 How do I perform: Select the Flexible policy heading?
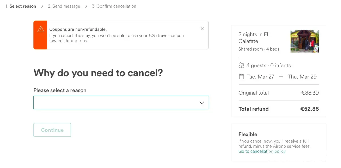248,134
